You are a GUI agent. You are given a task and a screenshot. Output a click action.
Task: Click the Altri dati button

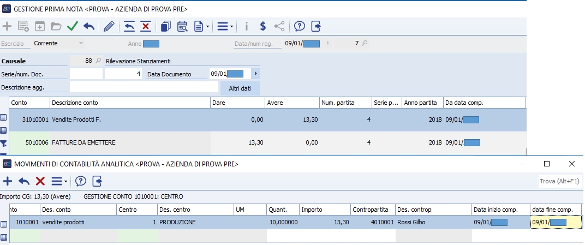click(240, 88)
